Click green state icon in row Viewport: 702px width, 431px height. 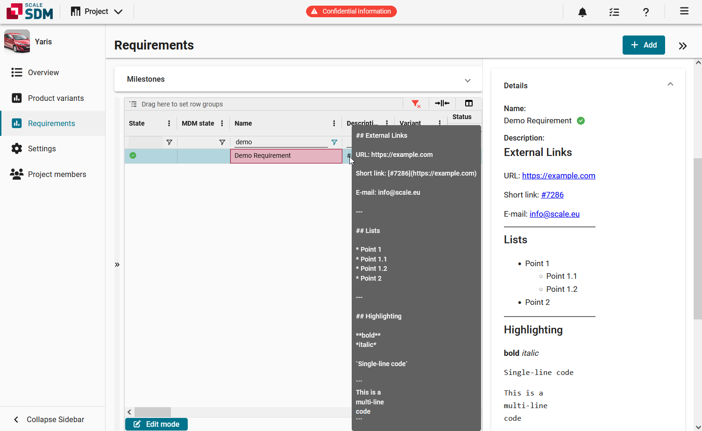pyautogui.click(x=133, y=155)
